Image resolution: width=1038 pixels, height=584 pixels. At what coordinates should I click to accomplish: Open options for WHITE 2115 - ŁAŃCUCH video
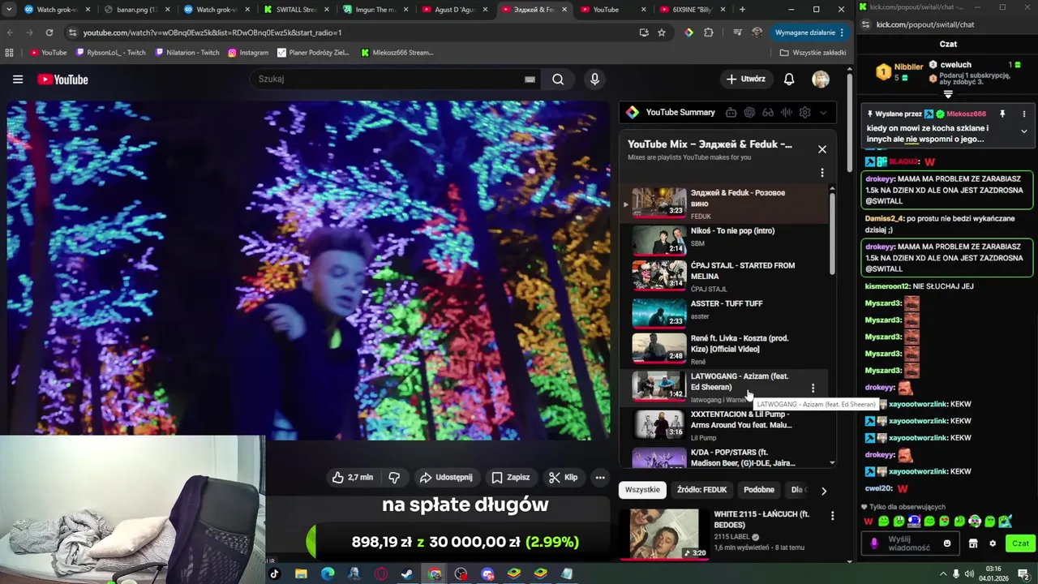click(832, 516)
